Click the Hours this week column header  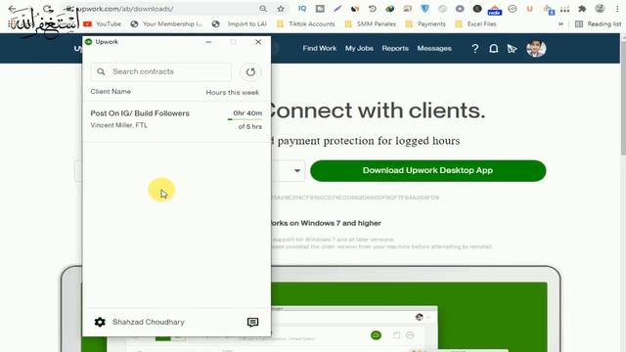point(233,93)
